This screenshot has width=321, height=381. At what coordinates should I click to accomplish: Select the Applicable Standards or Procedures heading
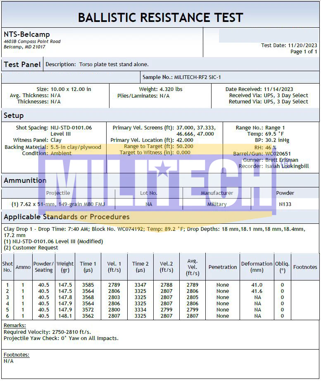coord(67,217)
